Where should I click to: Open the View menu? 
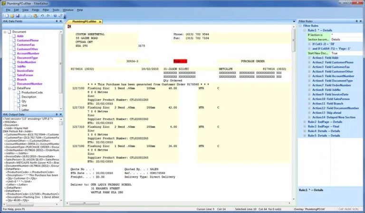point(25,10)
